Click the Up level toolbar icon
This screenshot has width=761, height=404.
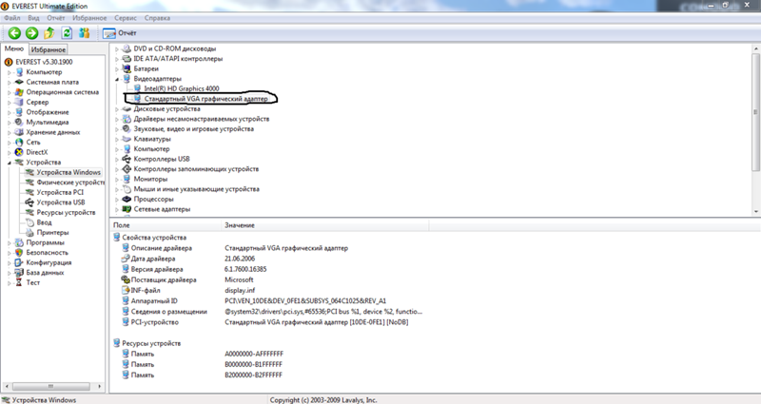click(49, 32)
